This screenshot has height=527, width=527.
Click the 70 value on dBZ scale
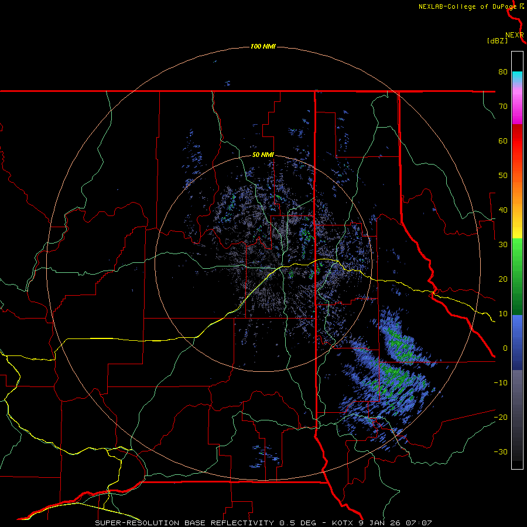click(503, 107)
